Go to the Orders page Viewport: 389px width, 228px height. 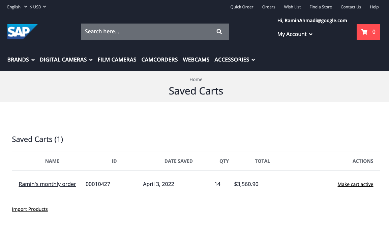(269, 7)
